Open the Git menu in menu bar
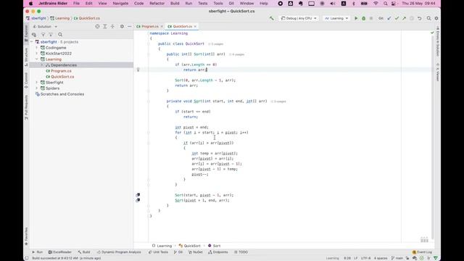Screen dimensions: 464x261 pyautogui.click(x=231, y=3)
